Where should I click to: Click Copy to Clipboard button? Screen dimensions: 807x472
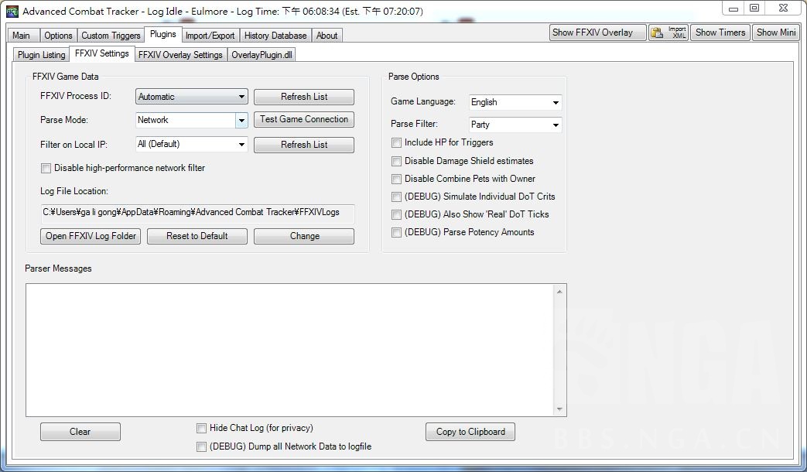[470, 432]
